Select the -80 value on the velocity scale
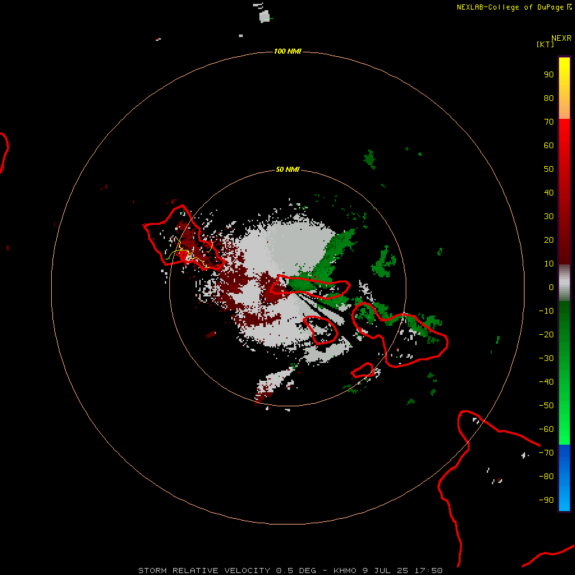Viewport: 575px width, 575px height. [x=546, y=477]
